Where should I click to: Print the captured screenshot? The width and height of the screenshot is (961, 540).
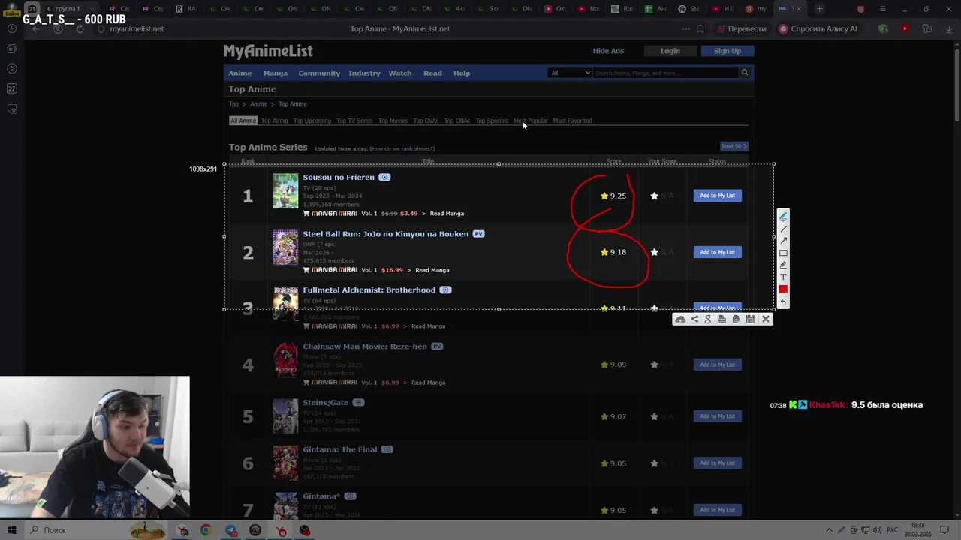(722, 319)
